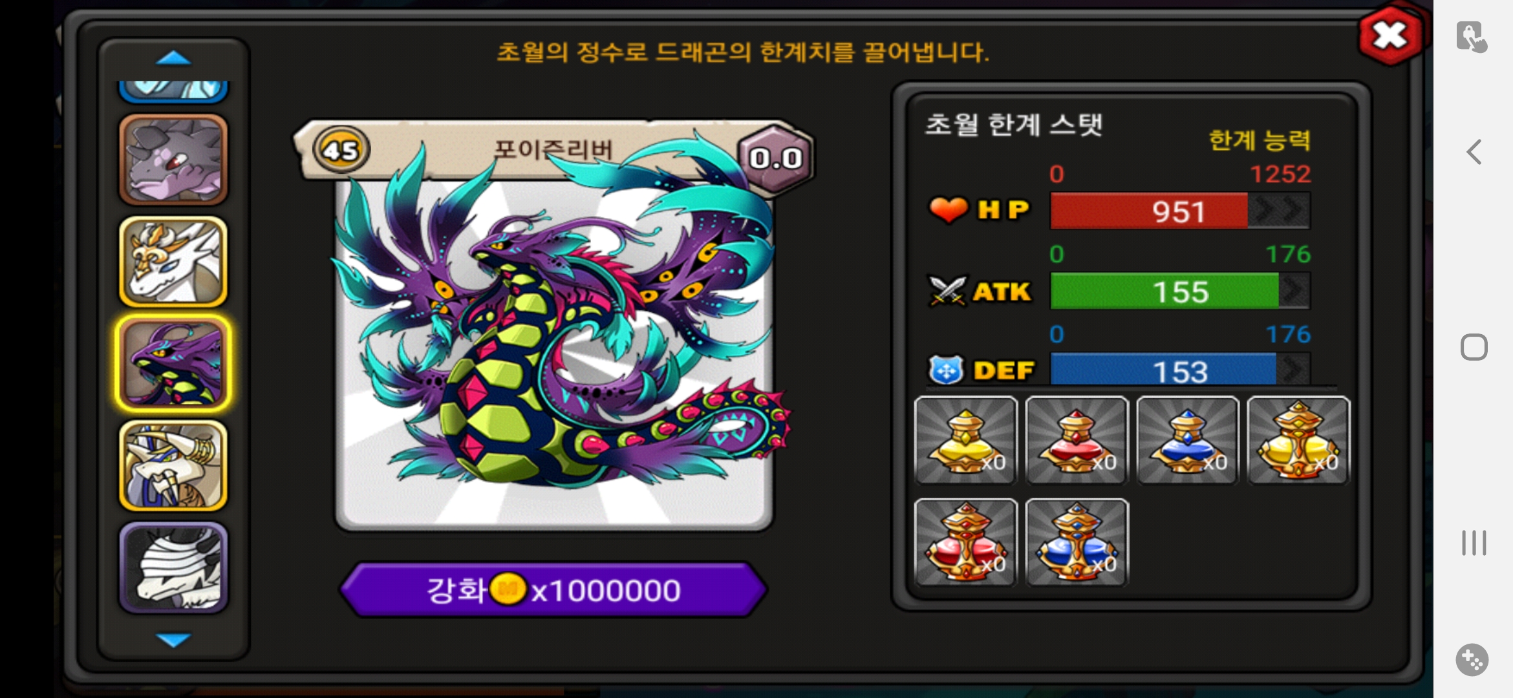Choose the armored bone dragon portrait

[x=173, y=465]
